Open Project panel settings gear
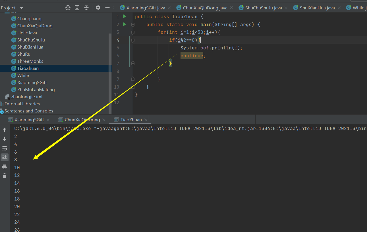 point(98,8)
